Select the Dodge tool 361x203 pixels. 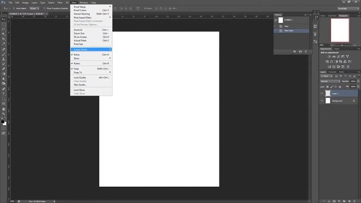click(x=3, y=84)
